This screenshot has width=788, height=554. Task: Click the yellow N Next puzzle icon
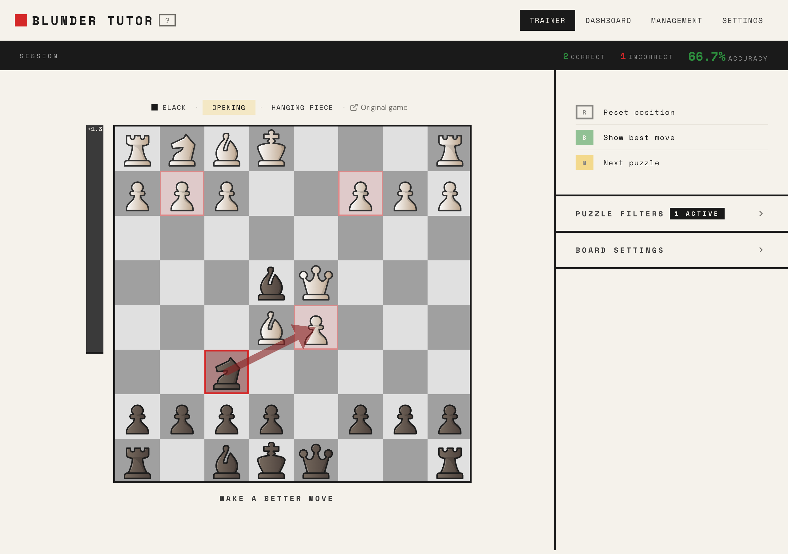(x=584, y=163)
